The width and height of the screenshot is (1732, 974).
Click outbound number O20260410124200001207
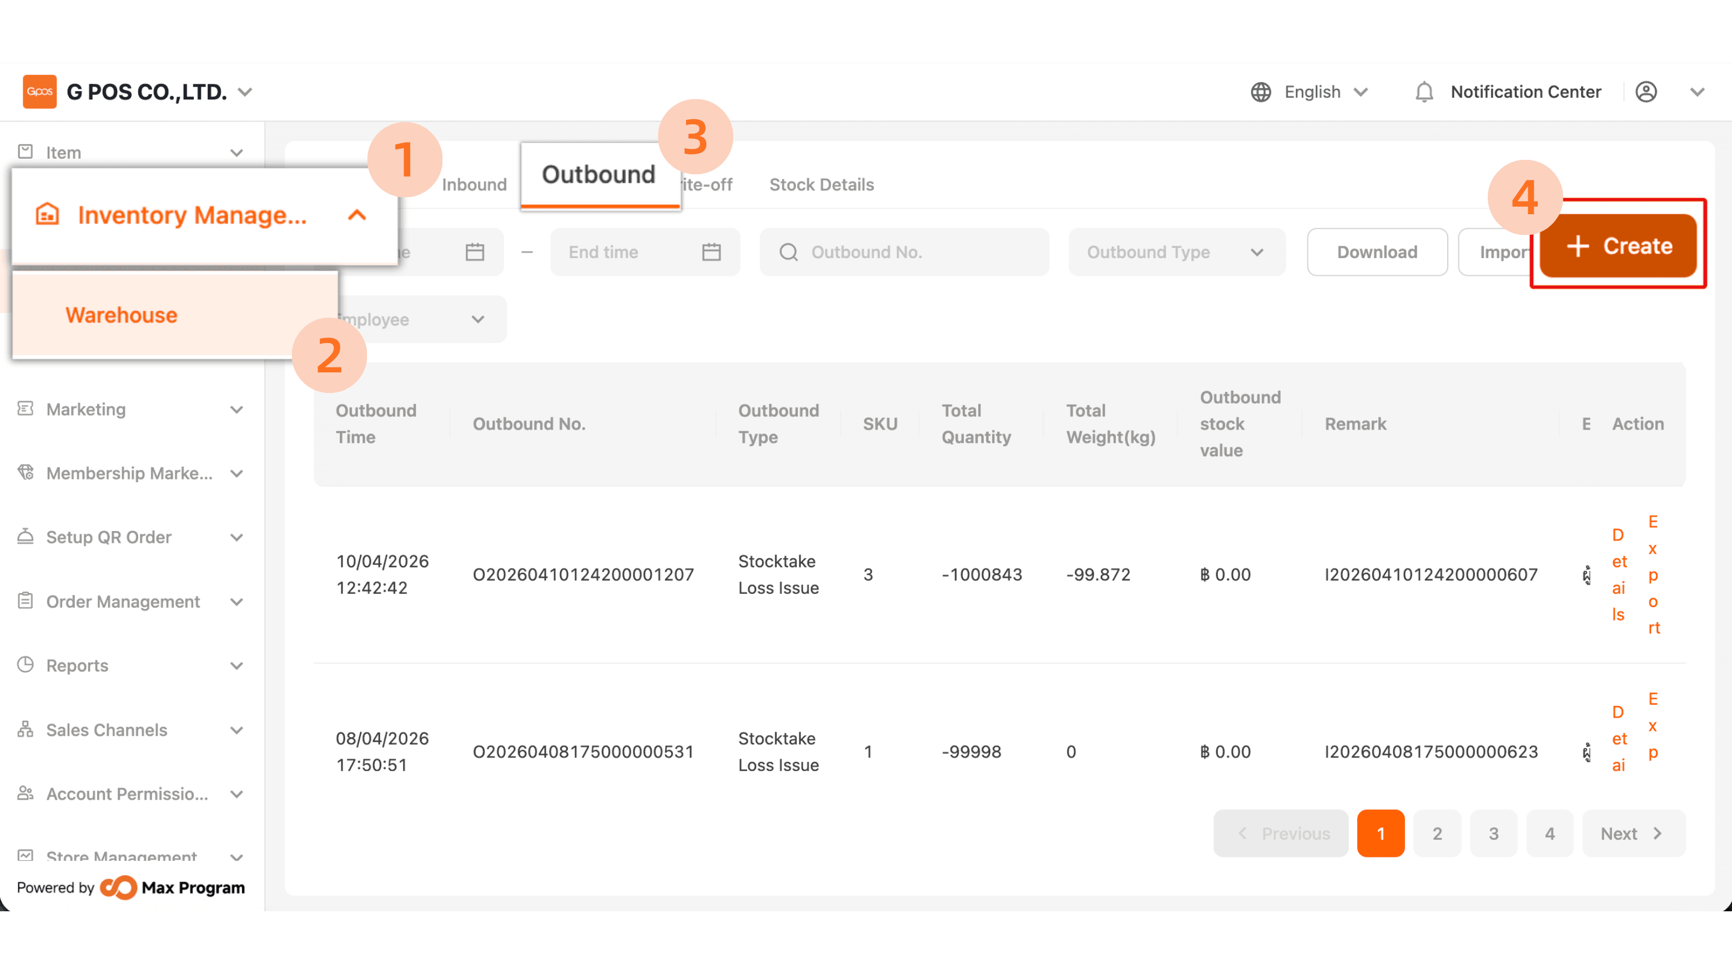pyautogui.click(x=583, y=575)
